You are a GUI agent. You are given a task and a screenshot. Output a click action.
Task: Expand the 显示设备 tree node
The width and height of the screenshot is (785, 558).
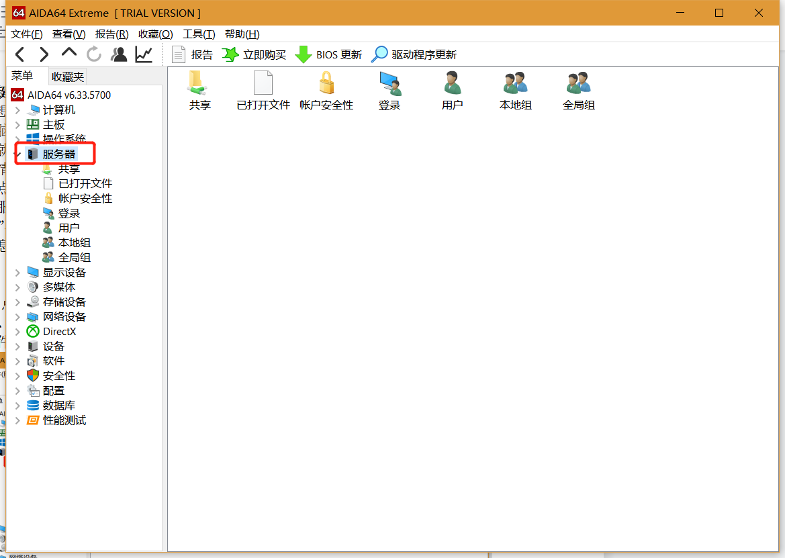[x=17, y=273]
